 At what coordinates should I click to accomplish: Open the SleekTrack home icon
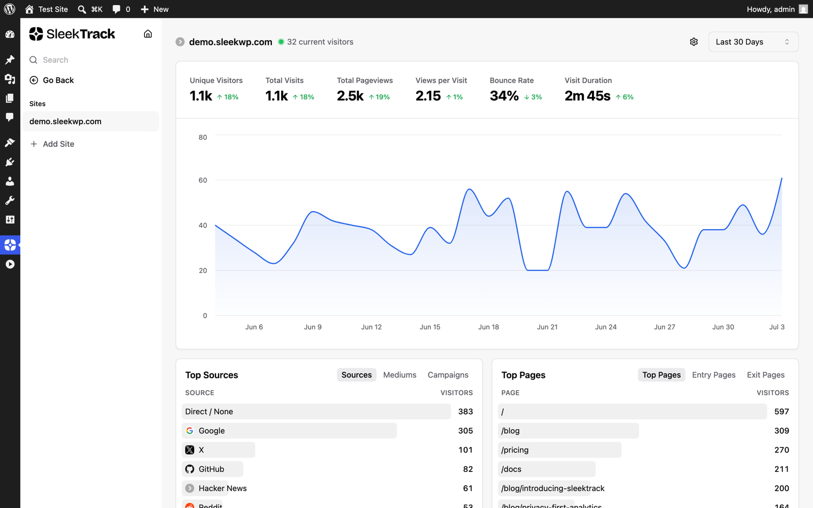tap(148, 34)
